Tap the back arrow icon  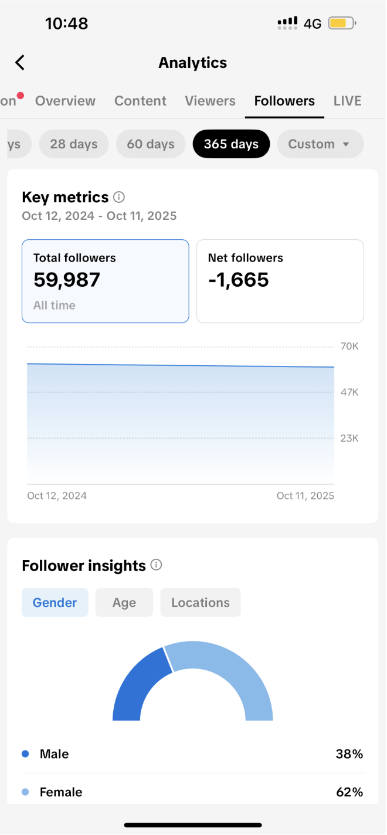coord(20,63)
